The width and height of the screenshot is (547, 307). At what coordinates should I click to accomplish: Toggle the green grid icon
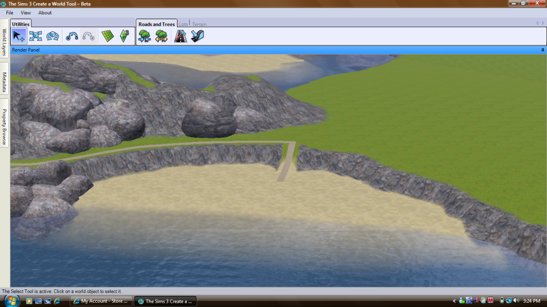108,36
